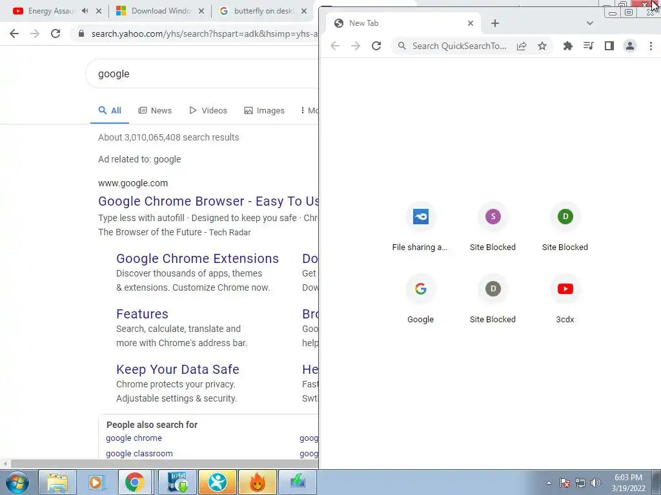This screenshot has height=495, width=661.
Task: Reload the New Tab page
Action: (376, 46)
